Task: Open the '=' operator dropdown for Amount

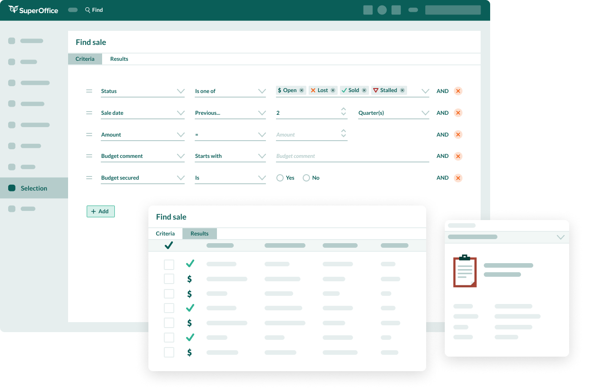Action: (x=230, y=135)
